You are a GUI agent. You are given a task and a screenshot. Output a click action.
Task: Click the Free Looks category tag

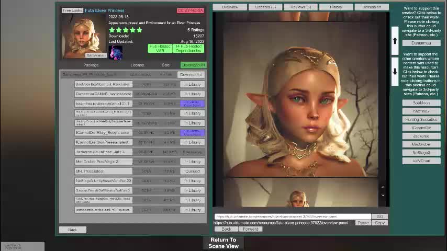click(72, 10)
